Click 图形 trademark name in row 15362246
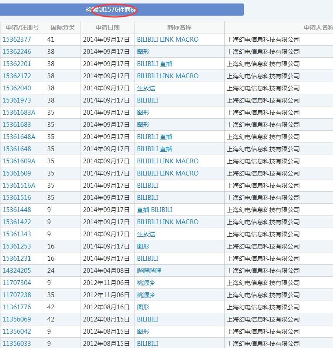 [143, 52]
